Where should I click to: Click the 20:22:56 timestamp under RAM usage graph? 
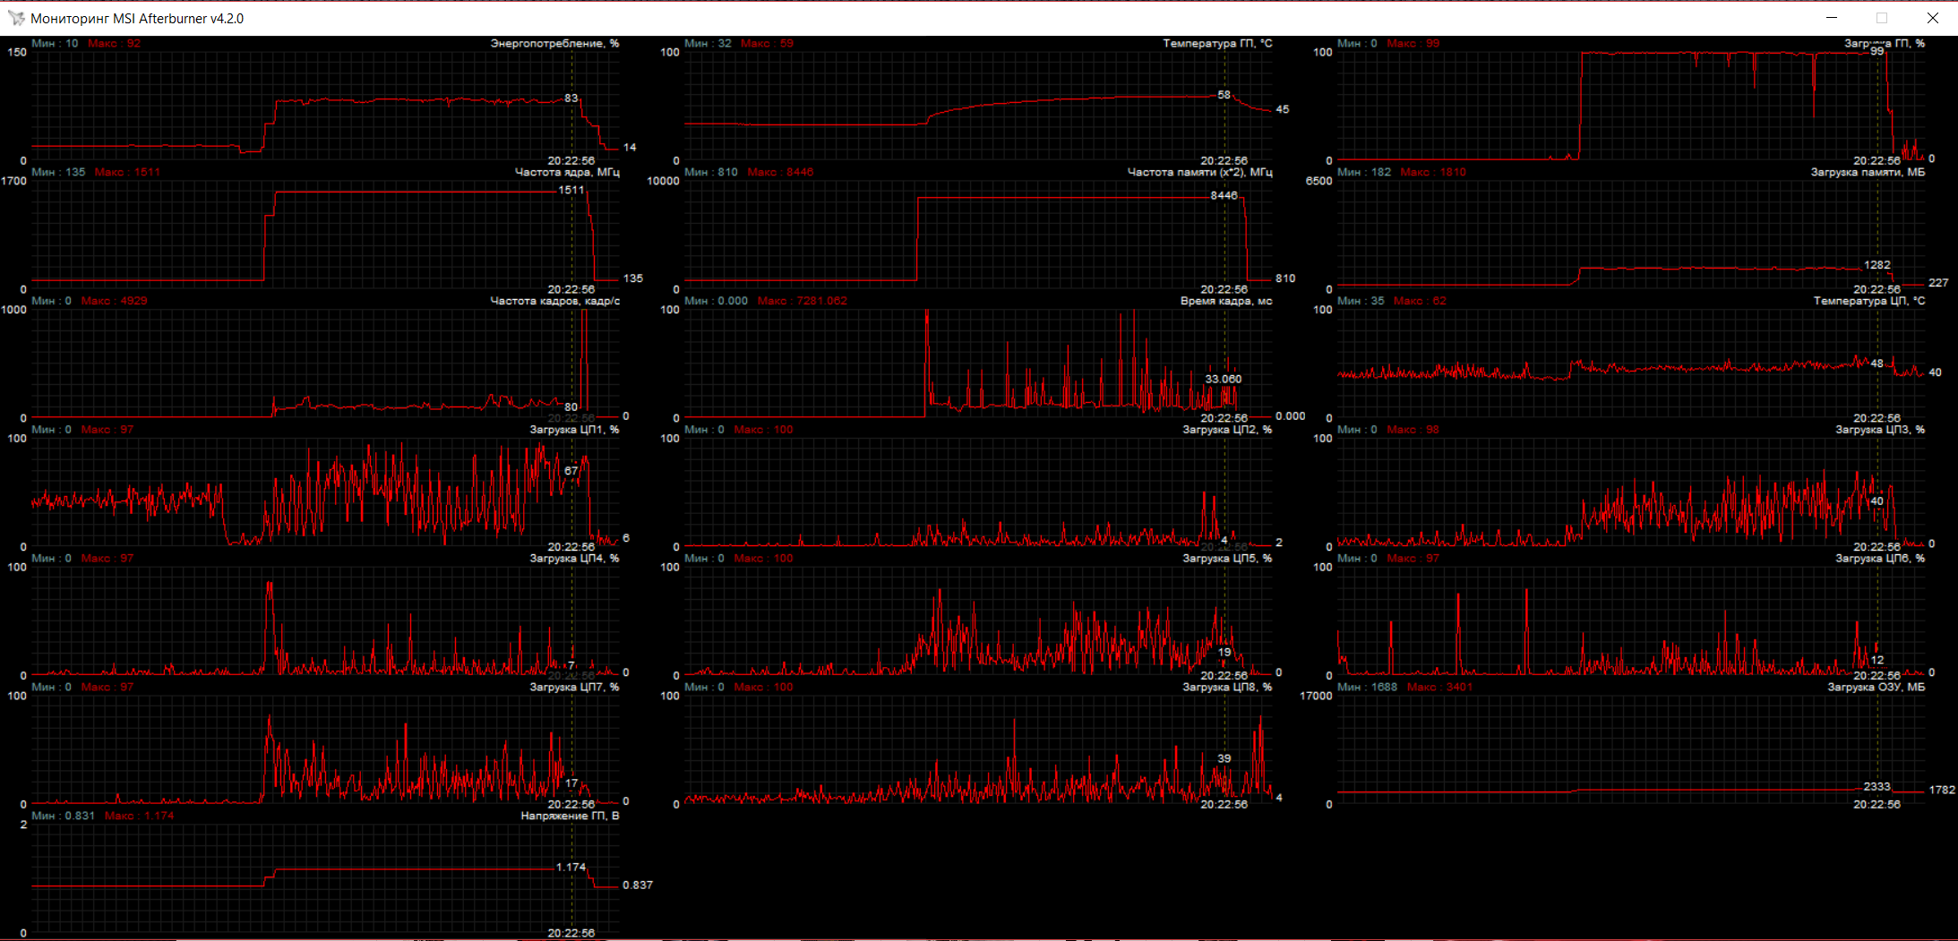(x=1877, y=804)
